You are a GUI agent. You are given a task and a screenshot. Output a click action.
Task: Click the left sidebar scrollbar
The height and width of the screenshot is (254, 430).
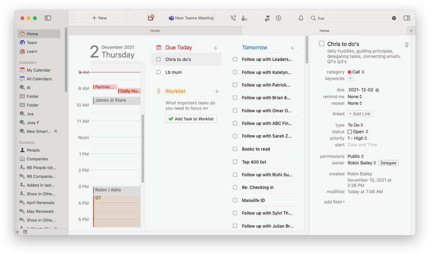coord(66,59)
